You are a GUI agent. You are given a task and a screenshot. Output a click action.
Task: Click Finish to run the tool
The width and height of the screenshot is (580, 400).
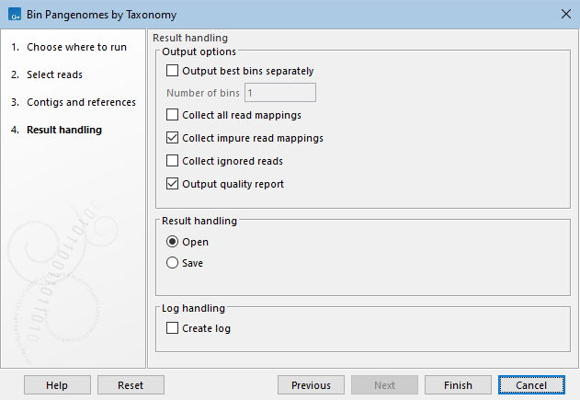tap(458, 385)
